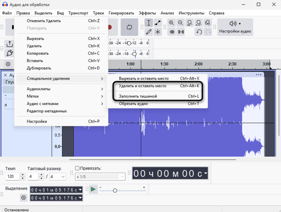Activate the Multi-tool

(x=157, y=32)
